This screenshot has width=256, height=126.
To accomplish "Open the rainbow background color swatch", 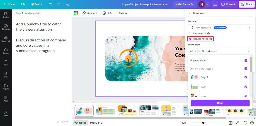I will tap(76, 13).
